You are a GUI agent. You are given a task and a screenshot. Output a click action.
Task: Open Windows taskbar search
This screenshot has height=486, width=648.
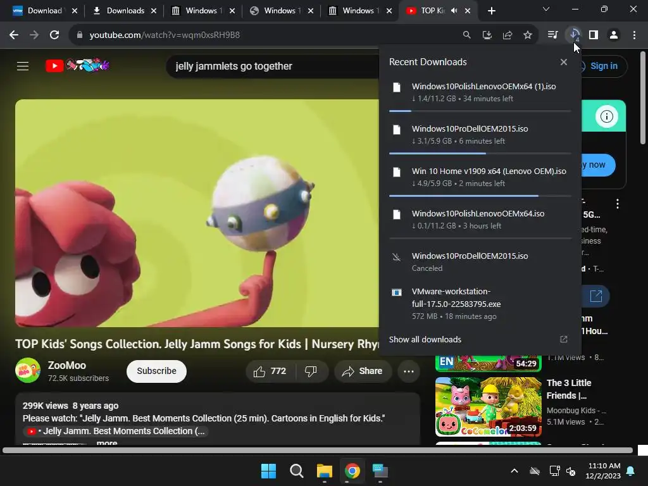[296, 471]
